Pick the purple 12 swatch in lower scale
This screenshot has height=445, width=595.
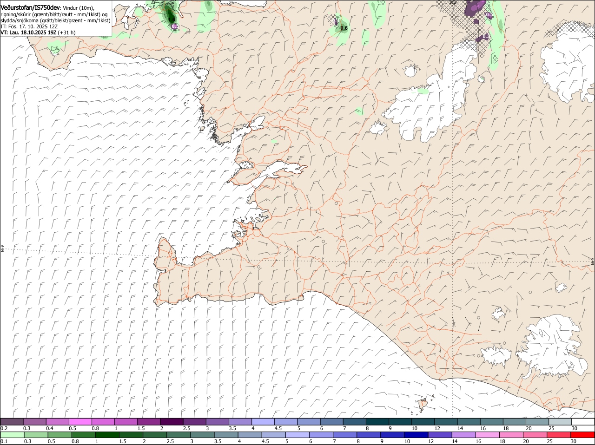tap(440, 435)
